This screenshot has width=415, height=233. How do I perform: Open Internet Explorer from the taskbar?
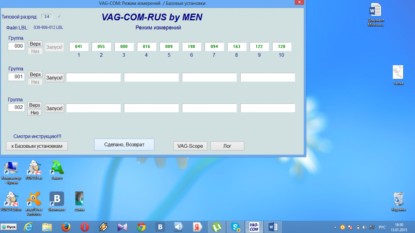tap(28, 227)
